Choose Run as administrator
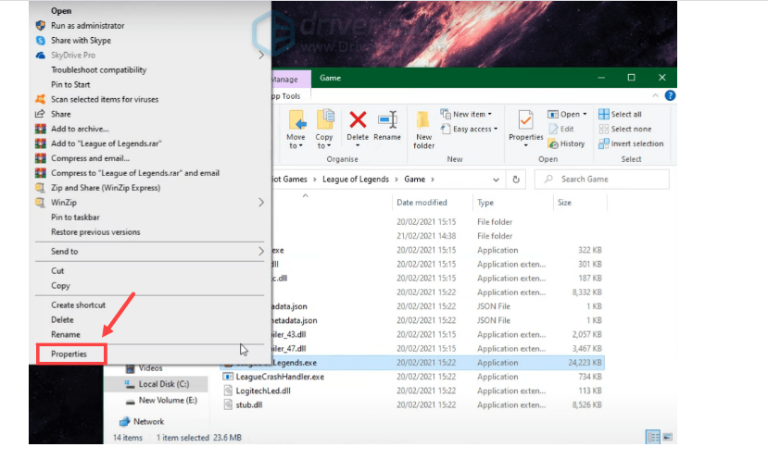This screenshot has width=768, height=472. point(88,25)
